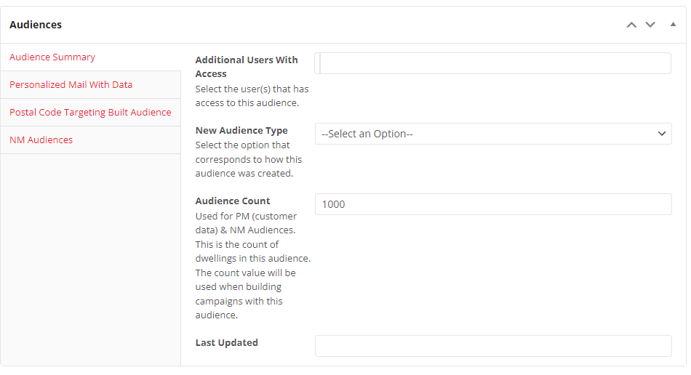Select Postal Code Targeting Built Audience tab

90,113
